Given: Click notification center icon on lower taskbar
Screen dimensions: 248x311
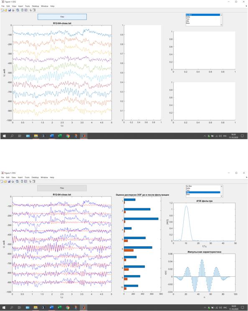Looking at the screenshot, I should tap(242, 307).
